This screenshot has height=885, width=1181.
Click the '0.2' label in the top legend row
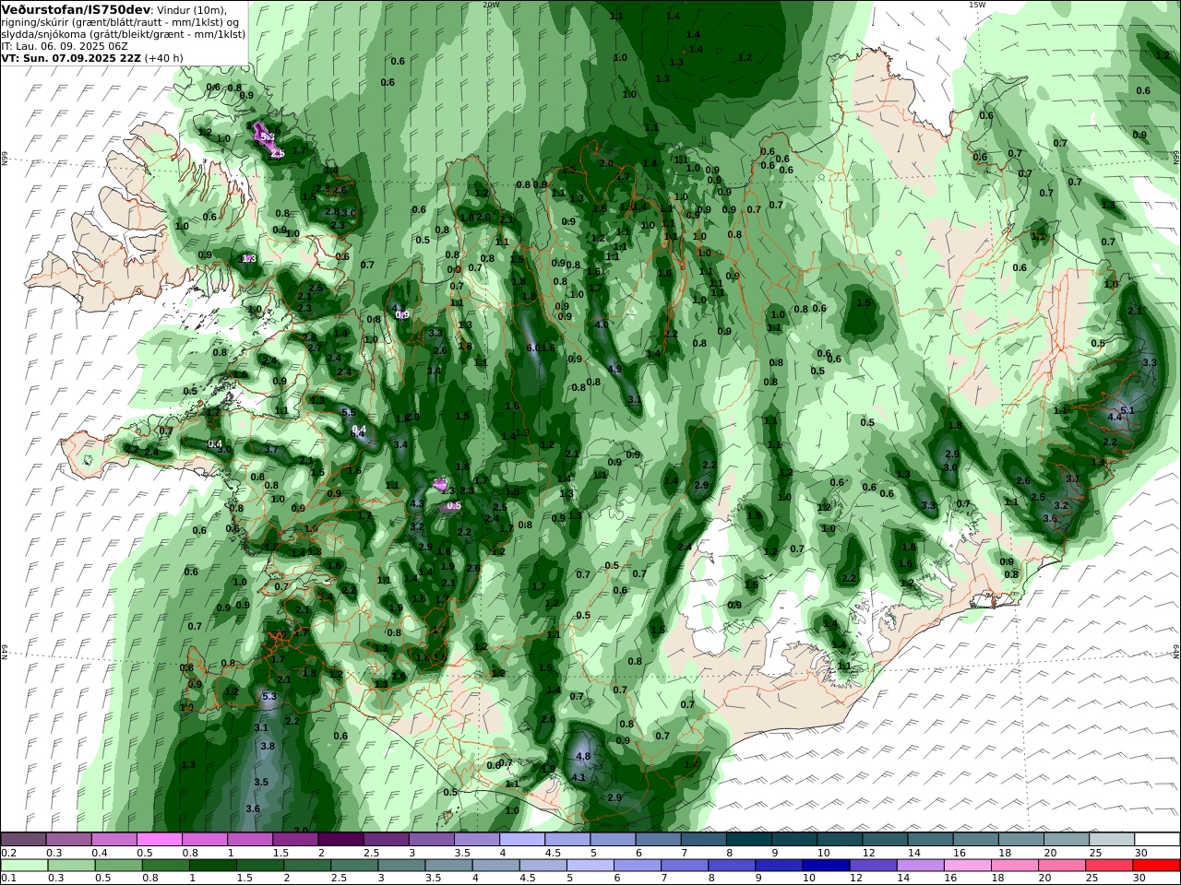pyautogui.click(x=8, y=853)
